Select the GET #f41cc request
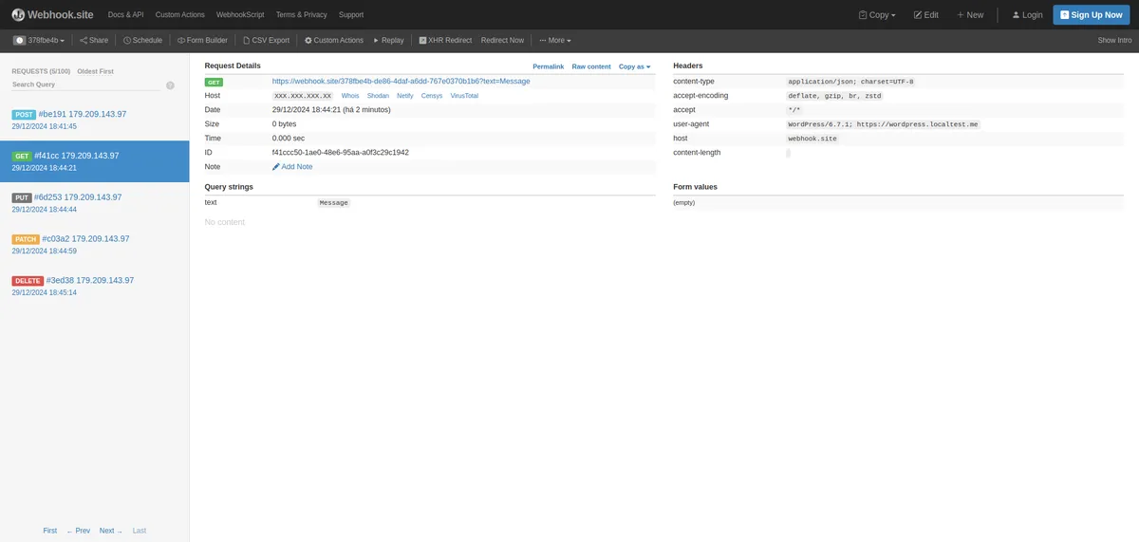Screen dimensions: 1139x542 coord(94,161)
